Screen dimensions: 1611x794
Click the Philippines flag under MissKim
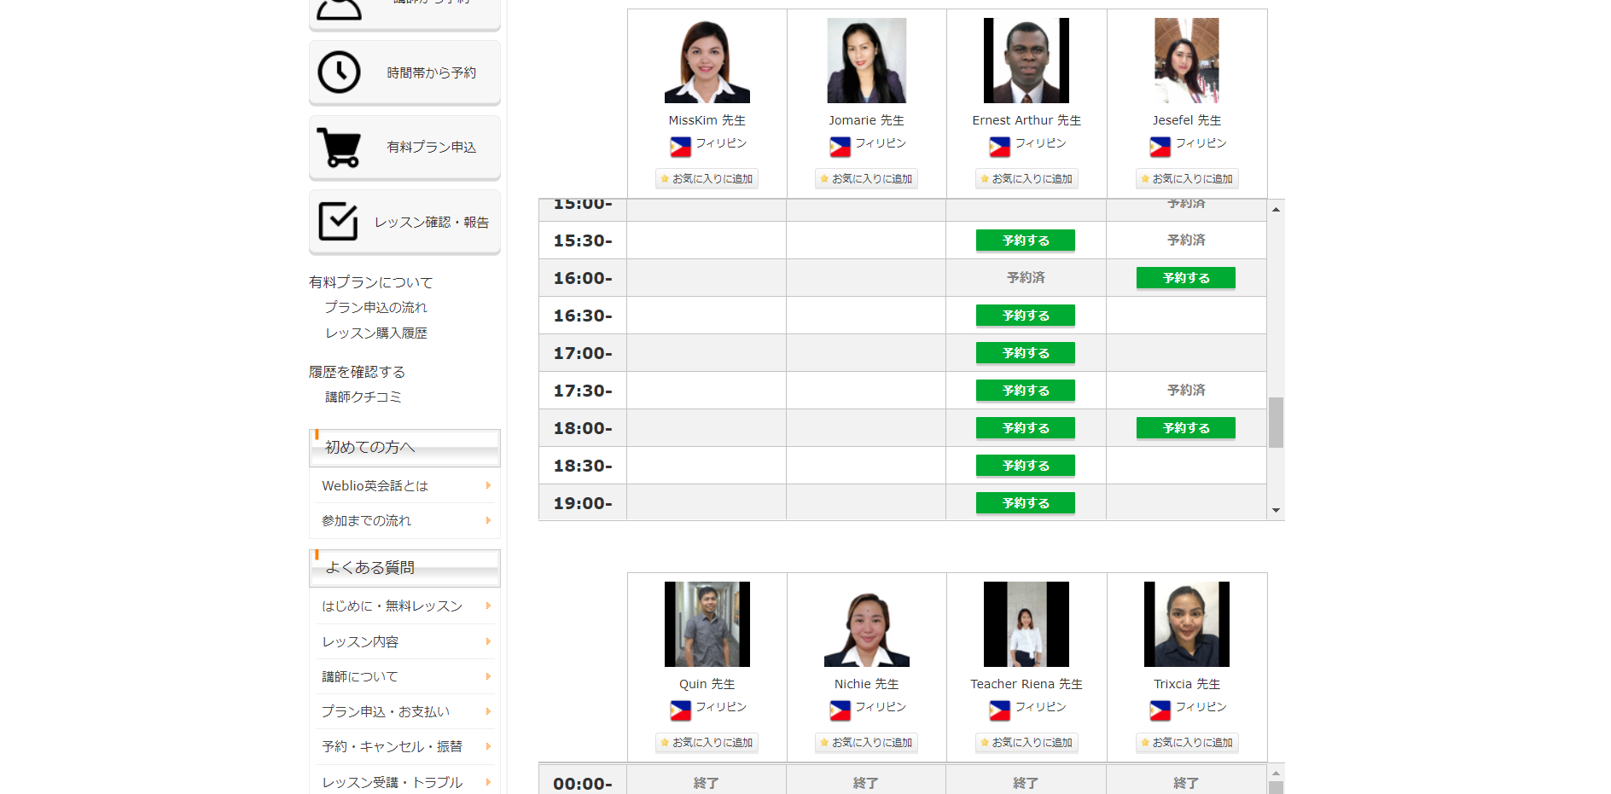coord(680,147)
